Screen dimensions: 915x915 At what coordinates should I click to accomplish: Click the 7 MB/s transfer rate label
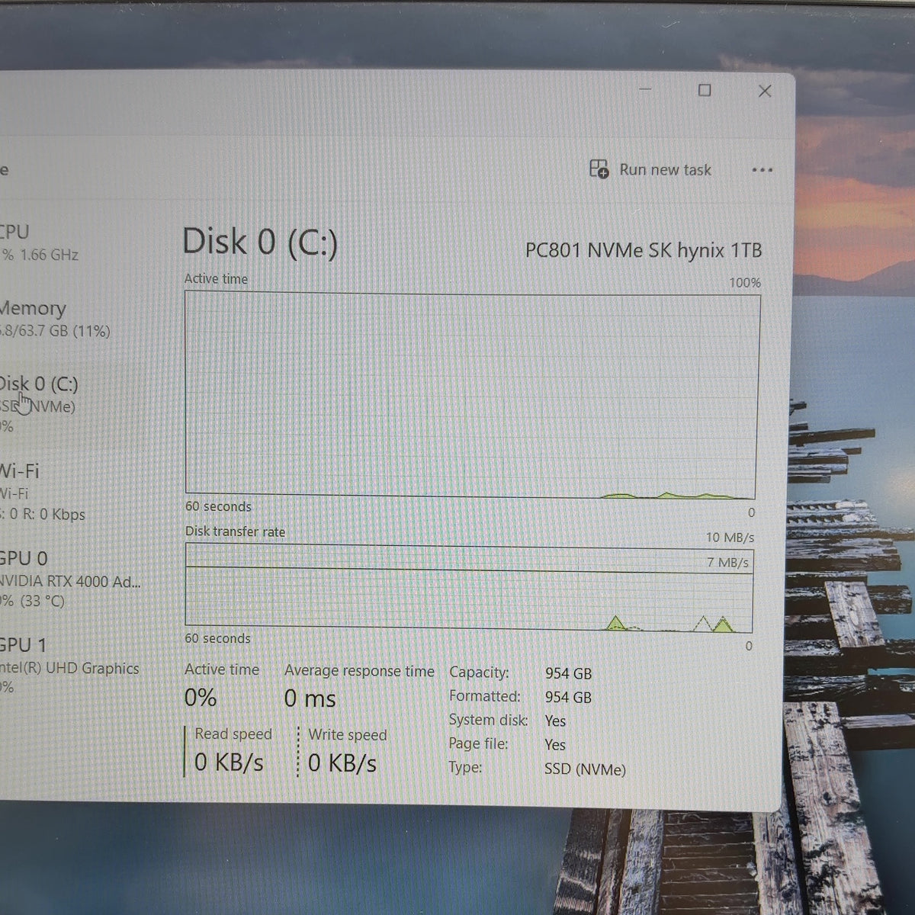click(x=727, y=563)
